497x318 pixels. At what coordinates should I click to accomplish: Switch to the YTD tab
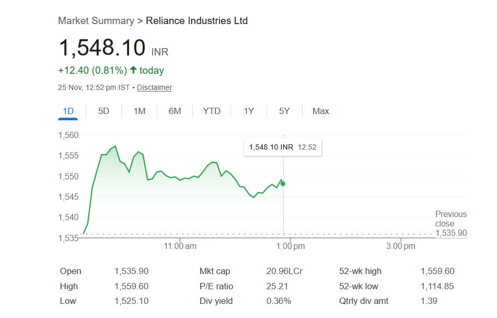tap(212, 111)
